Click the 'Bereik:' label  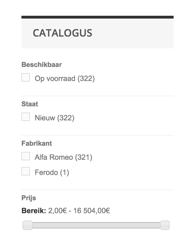click(34, 210)
